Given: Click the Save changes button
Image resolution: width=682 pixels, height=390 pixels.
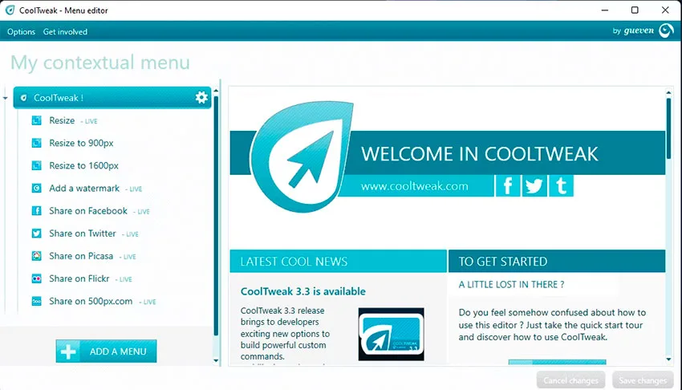Looking at the screenshot, I should tap(643, 380).
